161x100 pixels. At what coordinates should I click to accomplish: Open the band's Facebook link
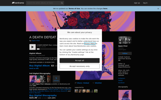click(x=121, y=83)
